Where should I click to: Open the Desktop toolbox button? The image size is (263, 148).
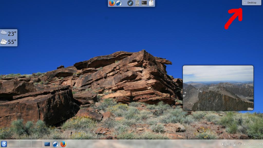(x=251, y=3)
